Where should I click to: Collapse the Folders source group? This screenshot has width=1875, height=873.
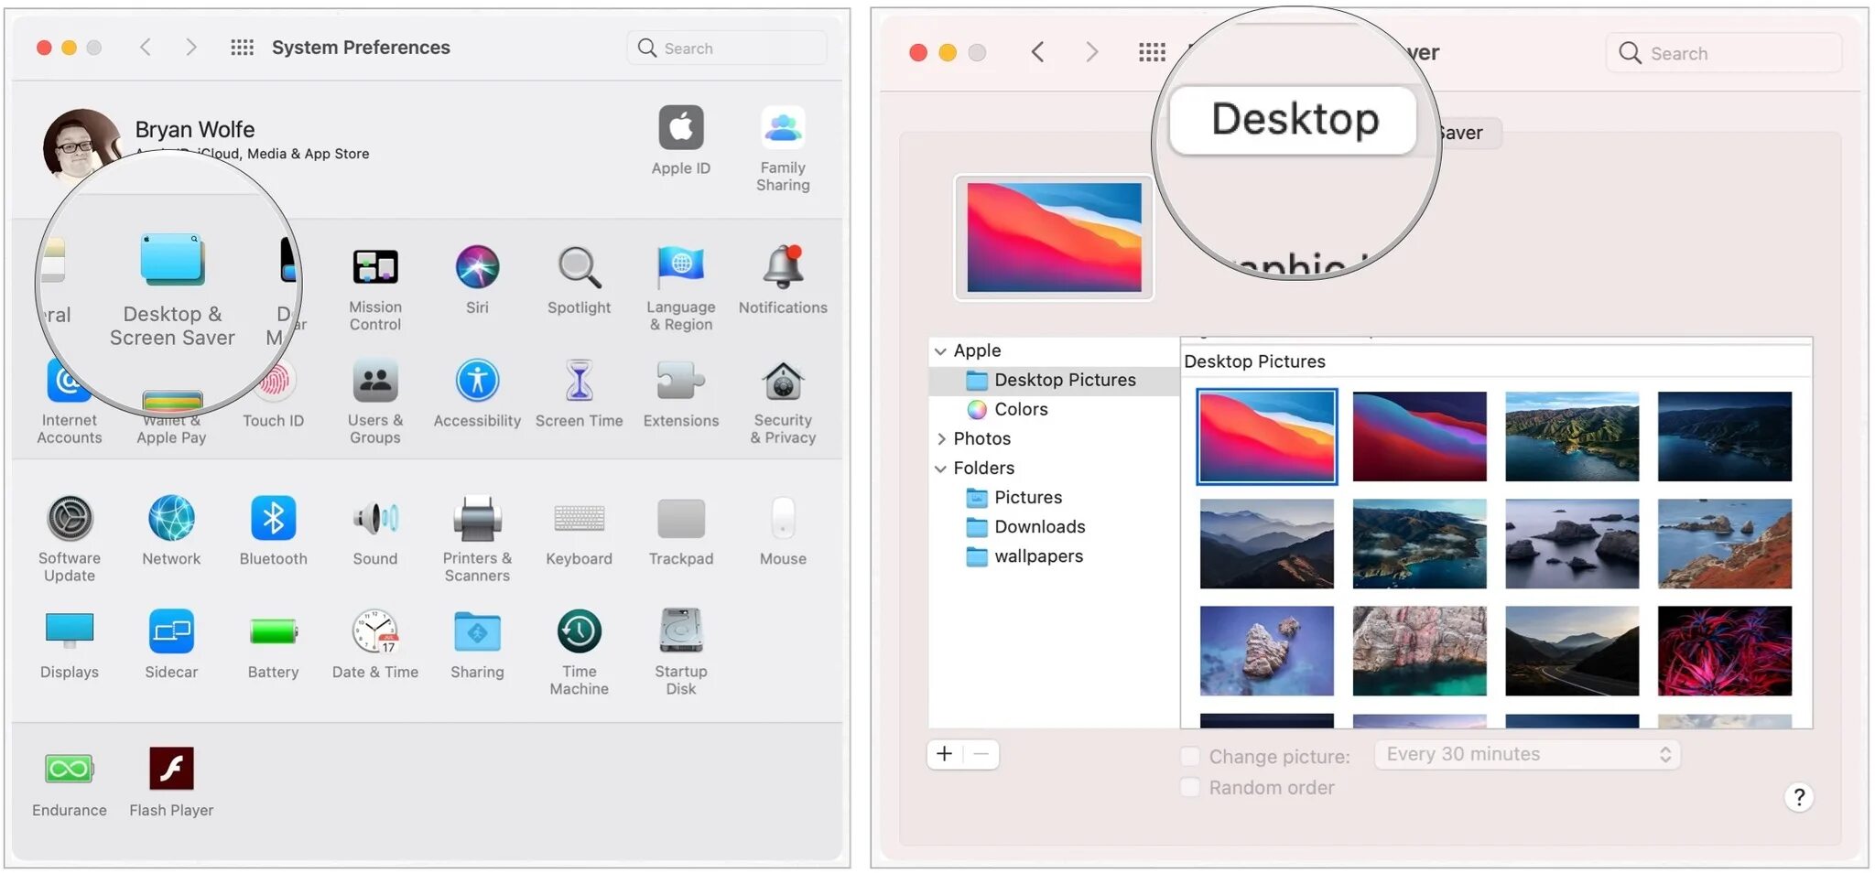pos(940,468)
